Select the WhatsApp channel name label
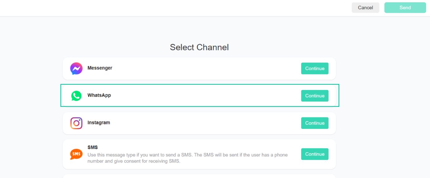This screenshot has width=430, height=178. pos(99,95)
